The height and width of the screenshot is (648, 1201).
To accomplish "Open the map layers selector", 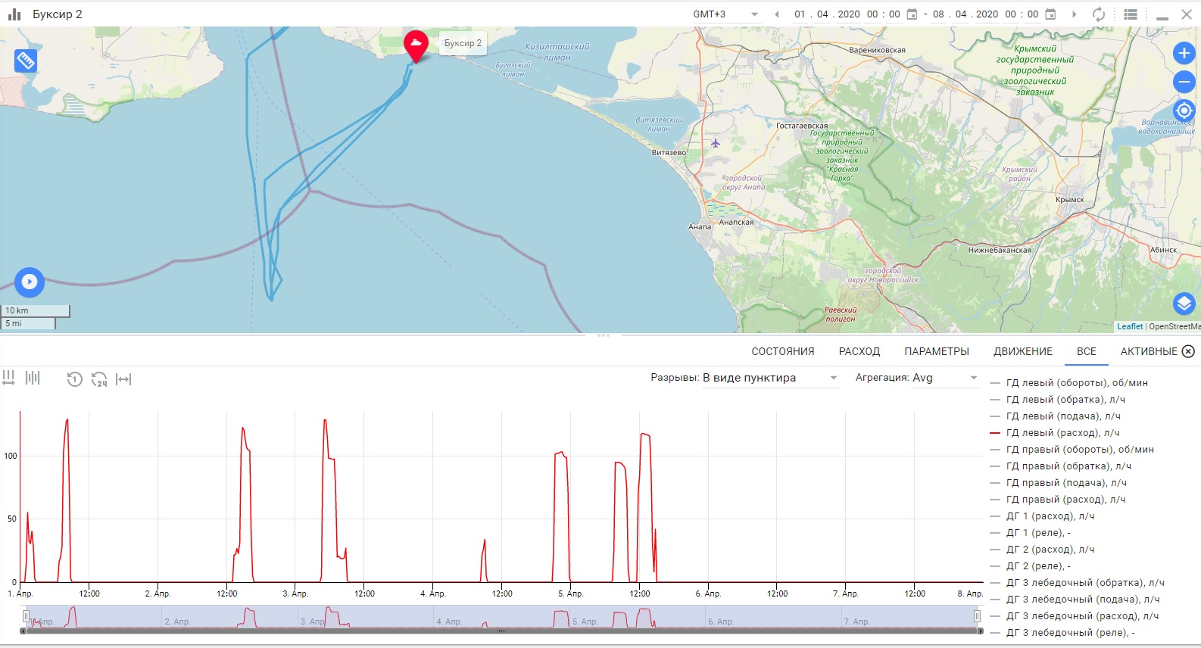I will pyautogui.click(x=1184, y=304).
